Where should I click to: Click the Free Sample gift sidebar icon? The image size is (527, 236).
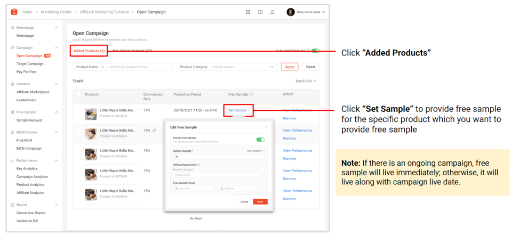13,112
